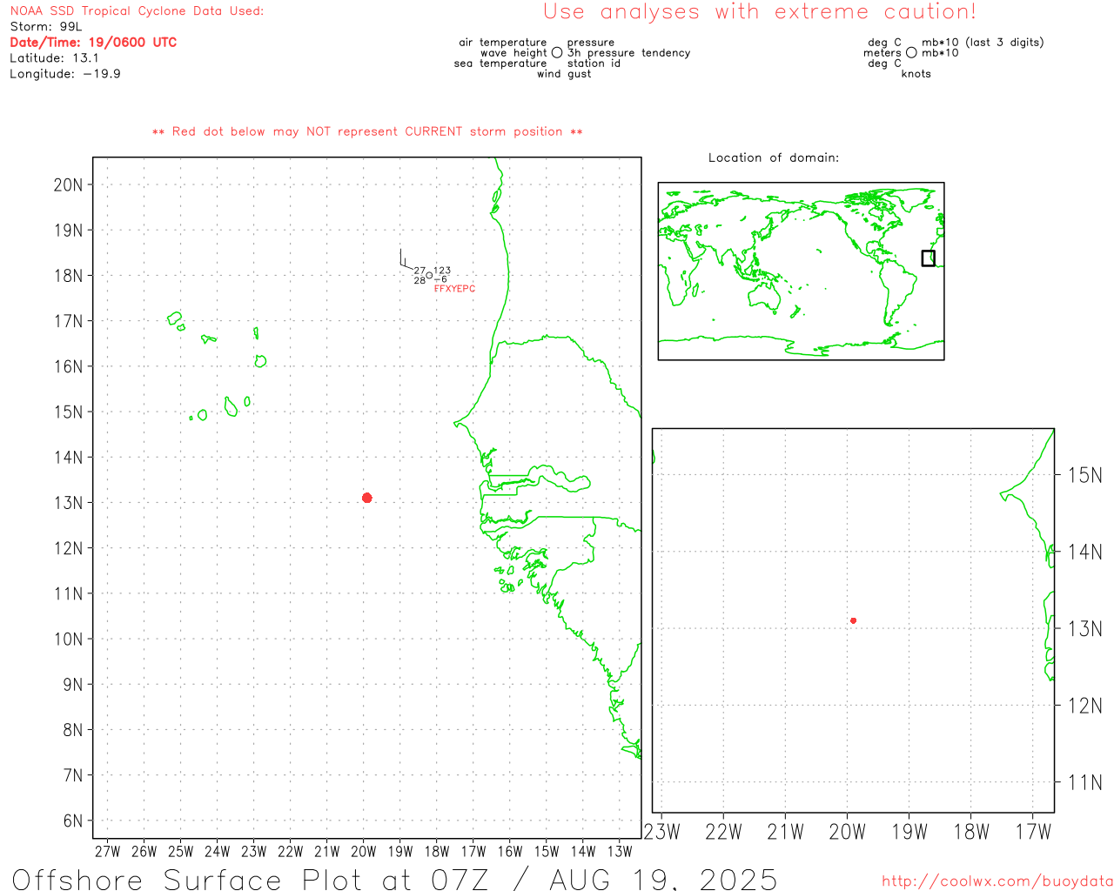Click '3h pressure tendency' legend label
This screenshot has height=891, width=1114.
click(x=628, y=53)
